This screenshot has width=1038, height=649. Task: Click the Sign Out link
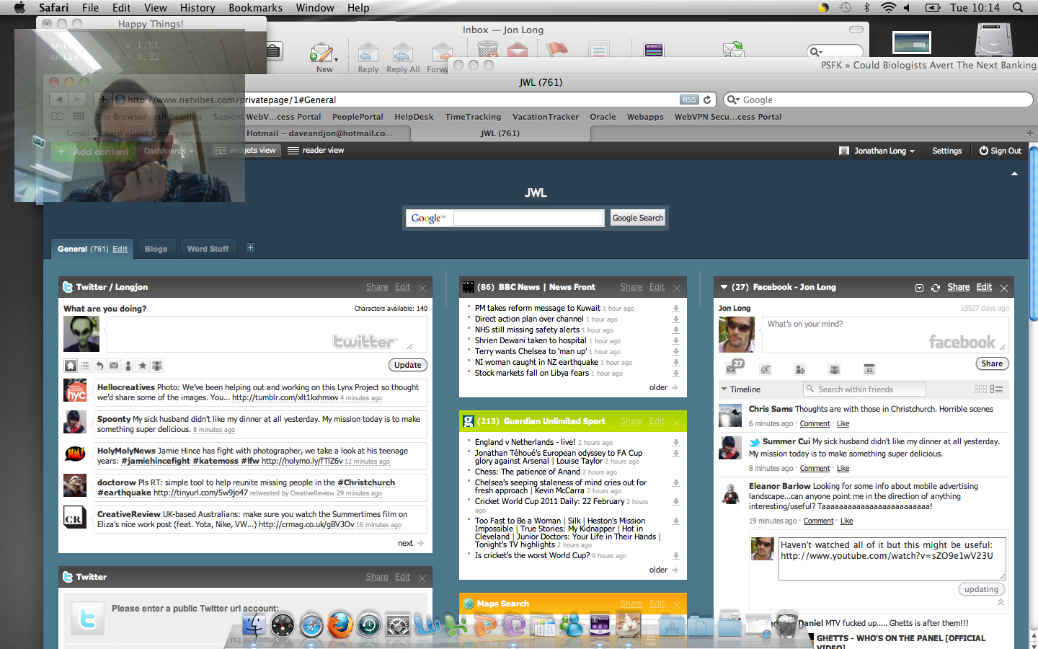pyautogui.click(x=1000, y=151)
